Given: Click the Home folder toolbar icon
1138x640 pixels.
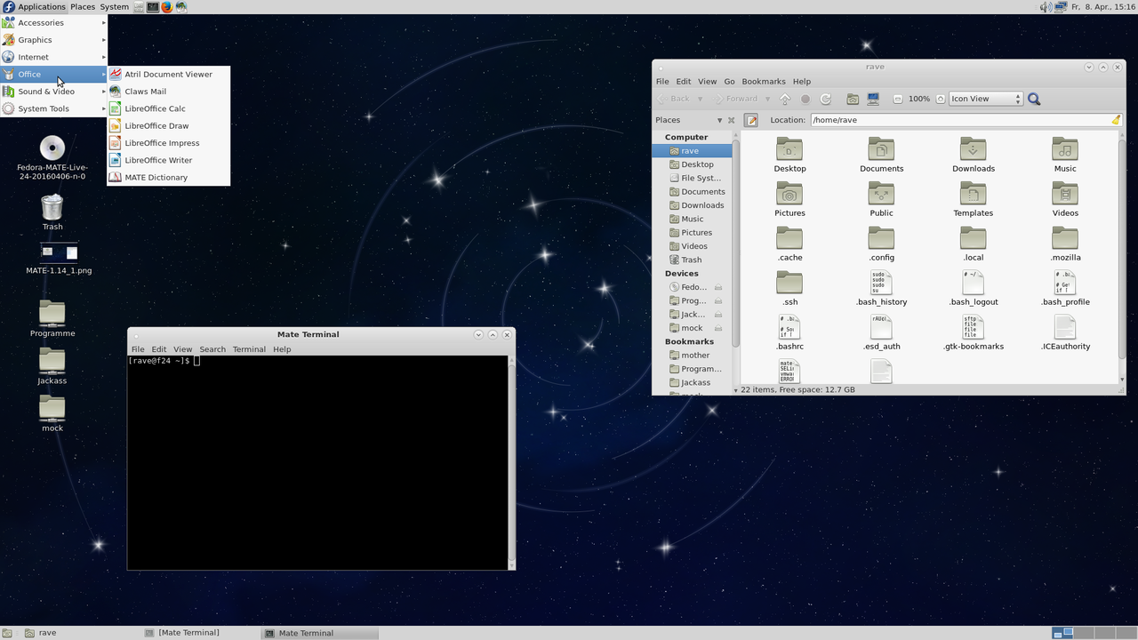Looking at the screenshot, I should click(x=853, y=100).
